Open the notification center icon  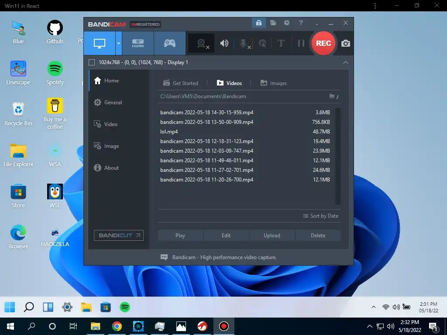433,326
